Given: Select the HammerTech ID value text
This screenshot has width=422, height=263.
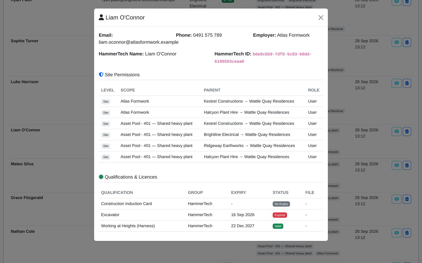Looking at the screenshot, I should [263, 58].
